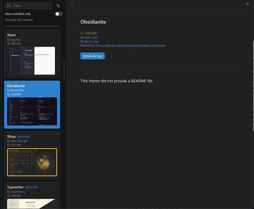
Task: Click the INSTALLED badge on Typewriter
Action: (31, 187)
